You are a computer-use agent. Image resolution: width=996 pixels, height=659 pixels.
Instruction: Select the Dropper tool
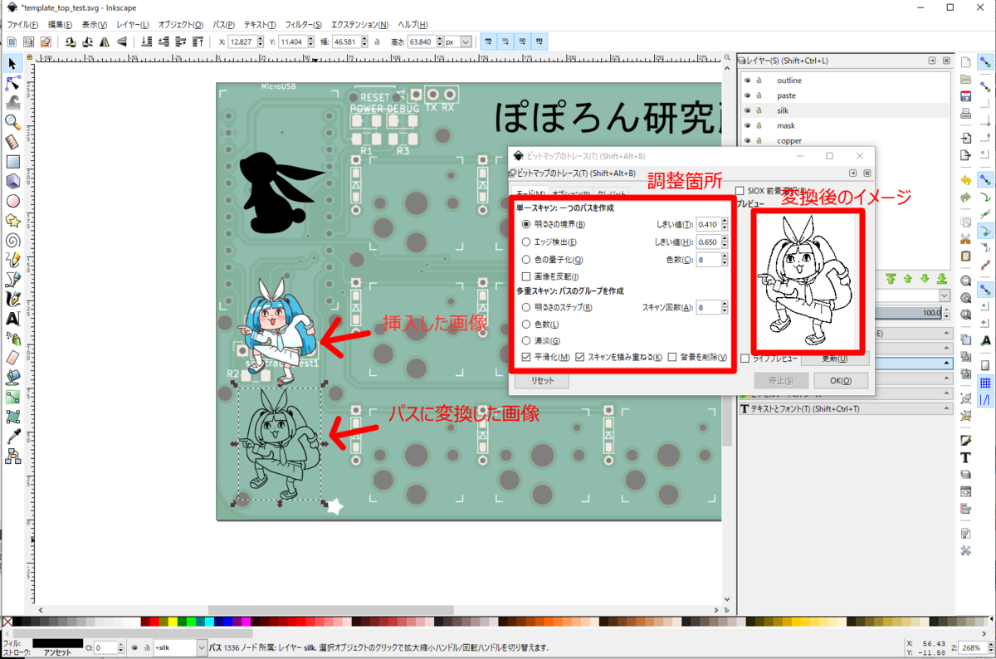click(x=13, y=436)
